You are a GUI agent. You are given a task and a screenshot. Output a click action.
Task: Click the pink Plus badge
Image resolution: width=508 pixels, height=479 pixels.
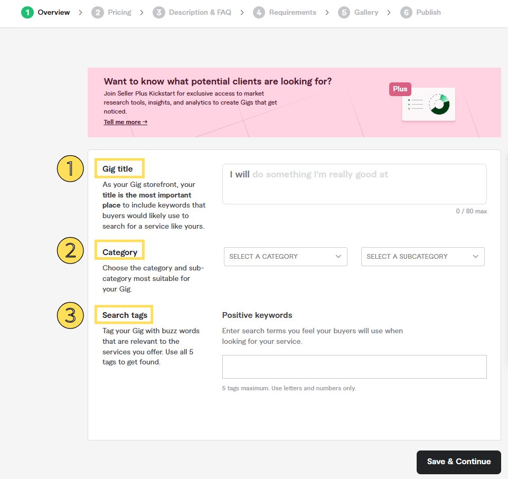400,89
